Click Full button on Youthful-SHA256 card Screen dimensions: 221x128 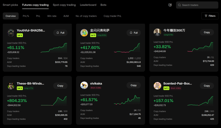pos(60,33)
